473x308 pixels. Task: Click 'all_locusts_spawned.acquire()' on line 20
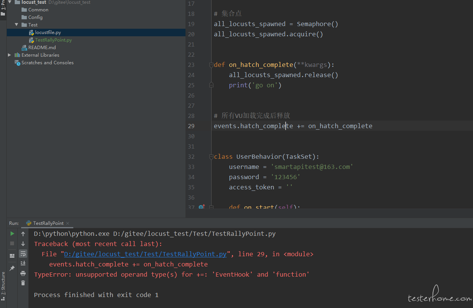269,34
